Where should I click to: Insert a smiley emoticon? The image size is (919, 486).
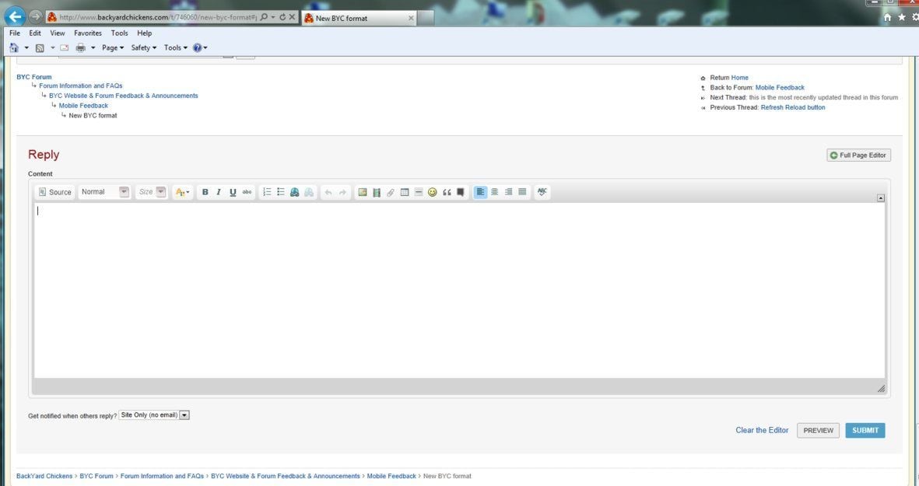(x=433, y=192)
